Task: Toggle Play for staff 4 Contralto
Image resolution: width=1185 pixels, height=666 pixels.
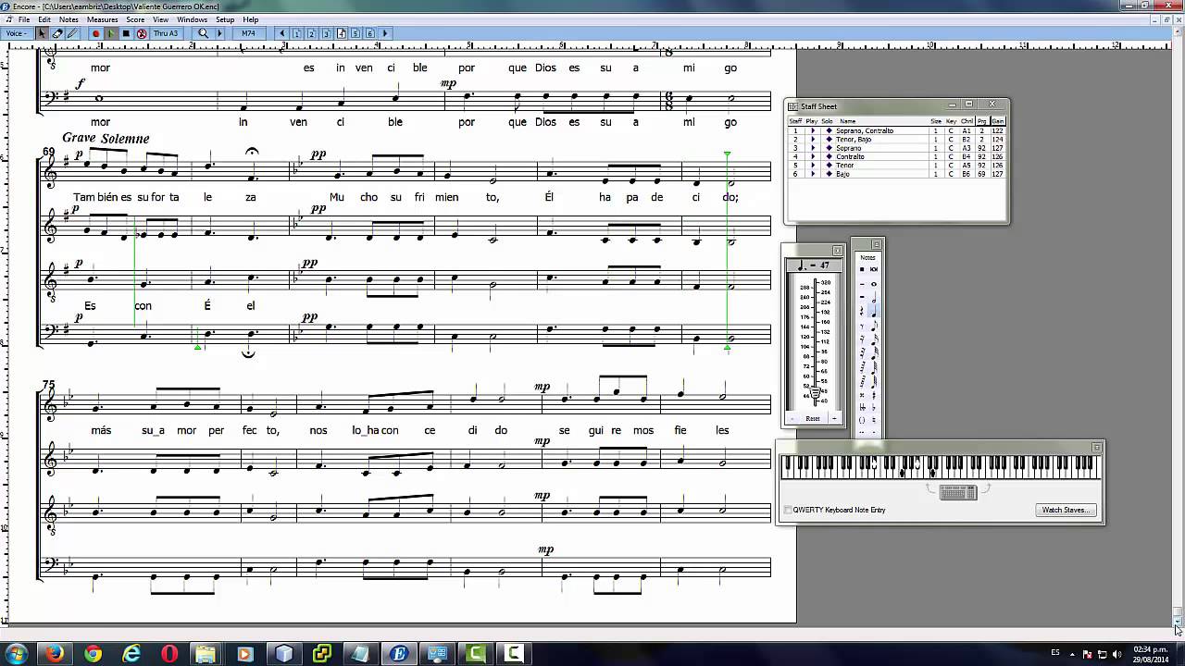Action: pyautogui.click(x=813, y=156)
